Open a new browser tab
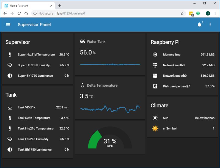220x168 pixels. (x=60, y=5)
